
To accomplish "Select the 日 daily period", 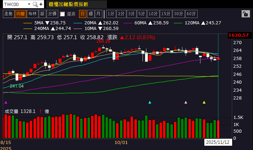I will click(83, 14).
